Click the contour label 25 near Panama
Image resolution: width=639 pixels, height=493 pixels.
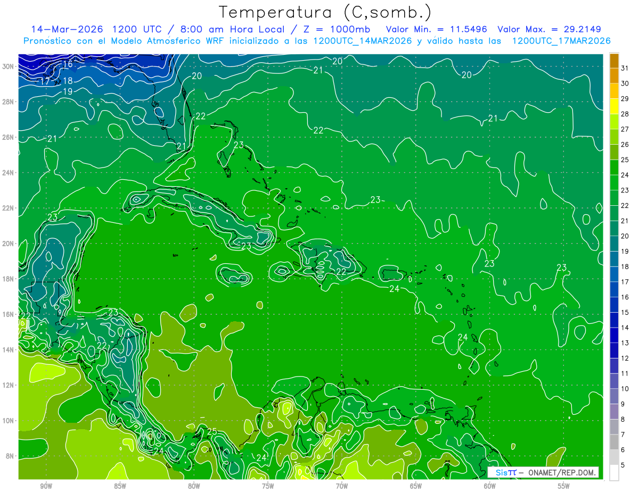coord(212,431)
